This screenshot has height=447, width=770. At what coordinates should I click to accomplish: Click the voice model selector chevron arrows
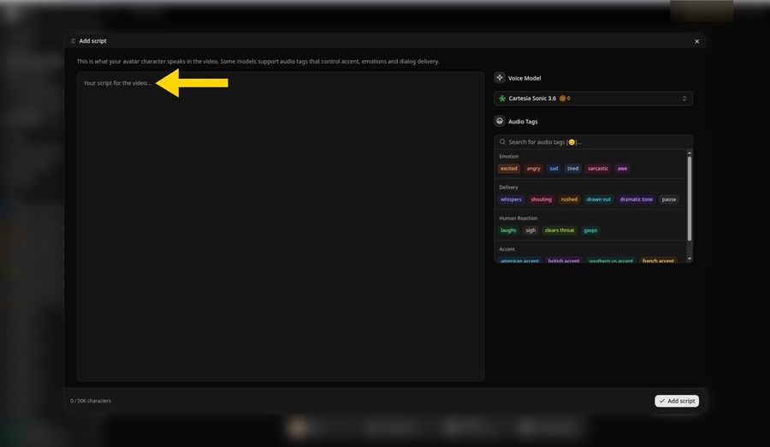pos(684,98)
